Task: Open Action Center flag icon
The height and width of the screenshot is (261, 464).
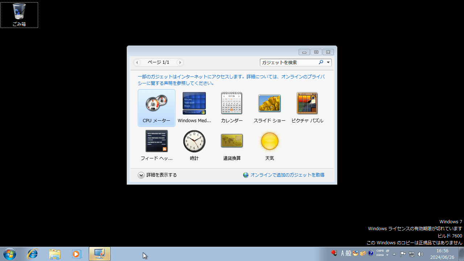Action: [403, 254]
